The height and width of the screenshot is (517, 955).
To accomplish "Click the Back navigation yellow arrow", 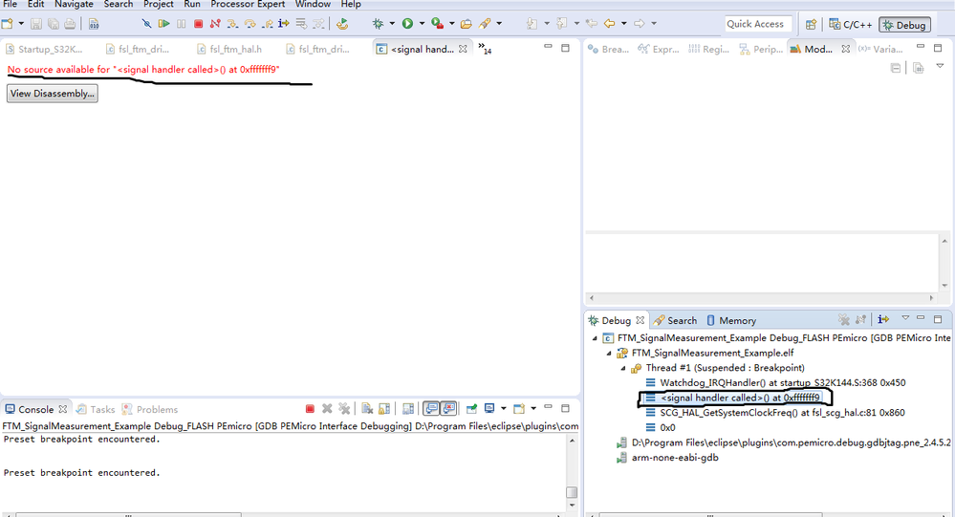I will point(609,24).
